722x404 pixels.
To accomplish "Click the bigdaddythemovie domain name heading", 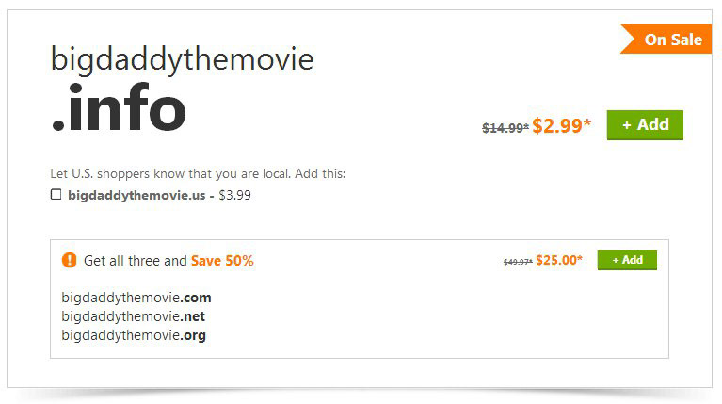I will pyautogui.click(x=183, y=60).
